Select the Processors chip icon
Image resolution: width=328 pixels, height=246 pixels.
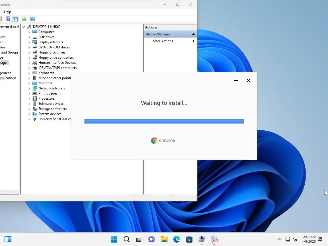(x=35, y=99)
